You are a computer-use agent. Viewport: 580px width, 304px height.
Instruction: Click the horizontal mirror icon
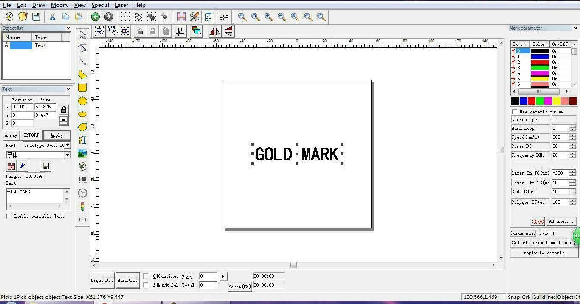pos(215,31)
